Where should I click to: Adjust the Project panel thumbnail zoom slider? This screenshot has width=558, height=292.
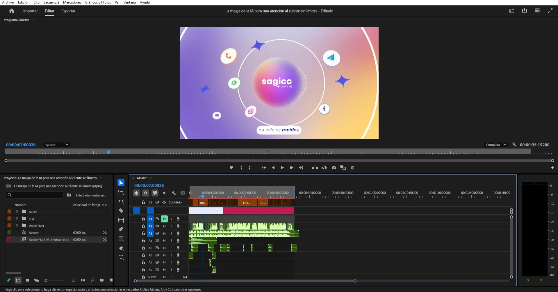tap(54, 280)
